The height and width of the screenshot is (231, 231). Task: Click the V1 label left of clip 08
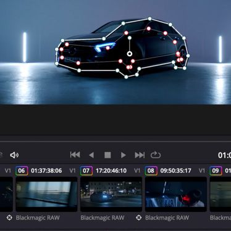point(137,170)
